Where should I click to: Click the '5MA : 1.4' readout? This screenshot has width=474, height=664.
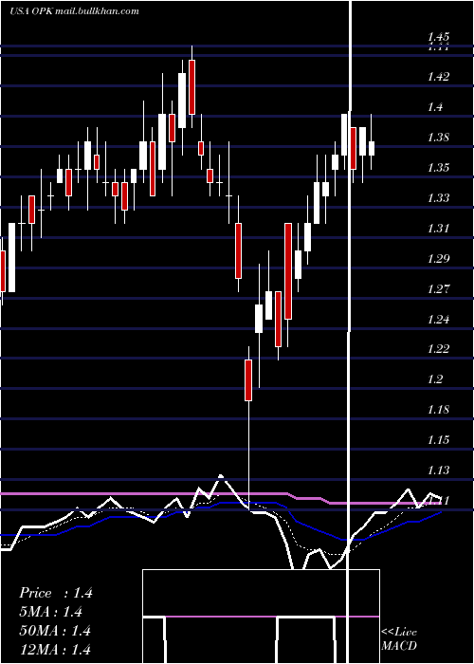(51, 612)
